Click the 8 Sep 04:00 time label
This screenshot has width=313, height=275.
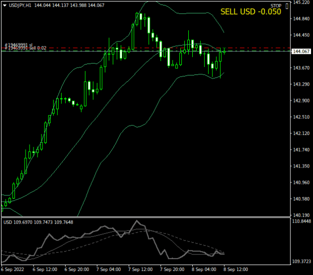(x=204, y=269)
